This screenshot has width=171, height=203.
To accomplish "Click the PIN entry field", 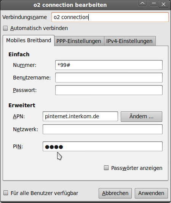I will (102, 146).
